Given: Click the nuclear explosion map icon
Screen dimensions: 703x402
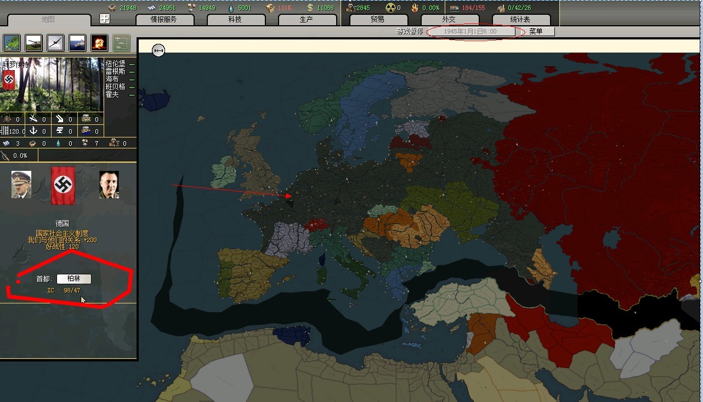Looking at the screenshot, I should [x=99, y=43].
